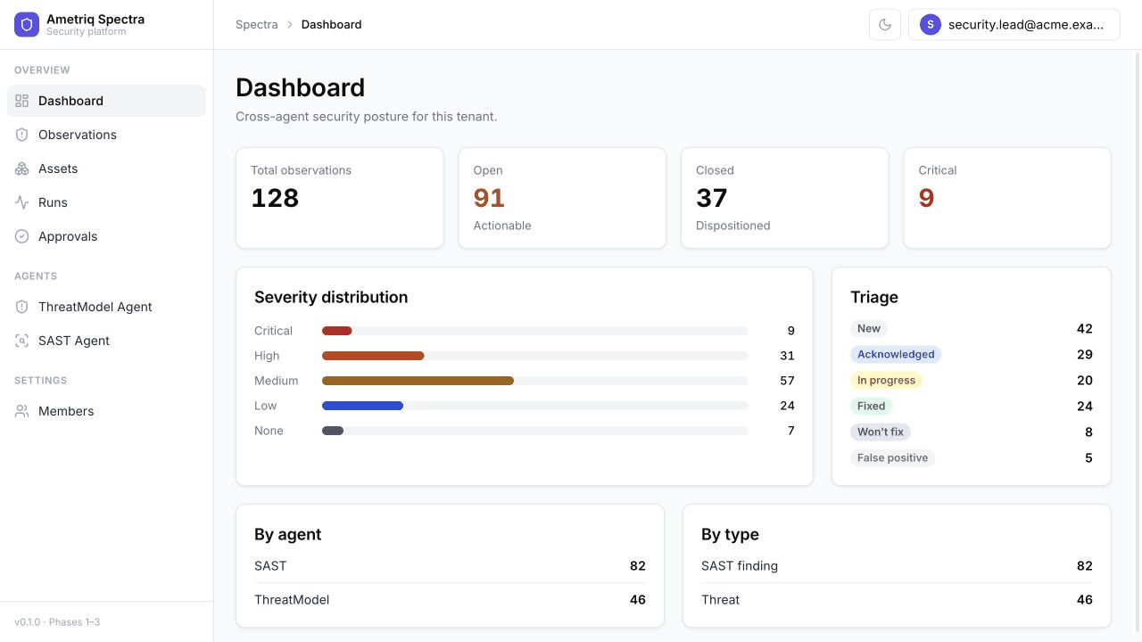This screenshot has width=1142, height=642.
Task: Click the Low severity blue bar
Action: 362,406
